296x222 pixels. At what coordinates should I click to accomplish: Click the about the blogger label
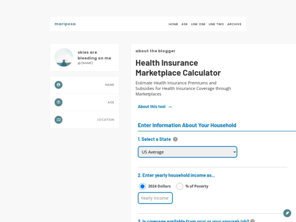point(155,51)
